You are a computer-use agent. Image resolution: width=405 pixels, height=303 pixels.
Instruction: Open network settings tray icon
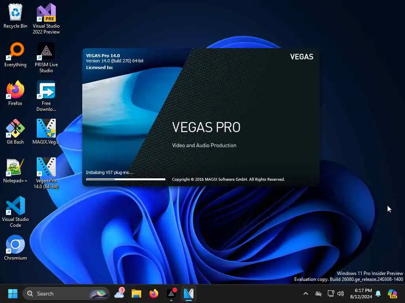(x=331, y=294)
